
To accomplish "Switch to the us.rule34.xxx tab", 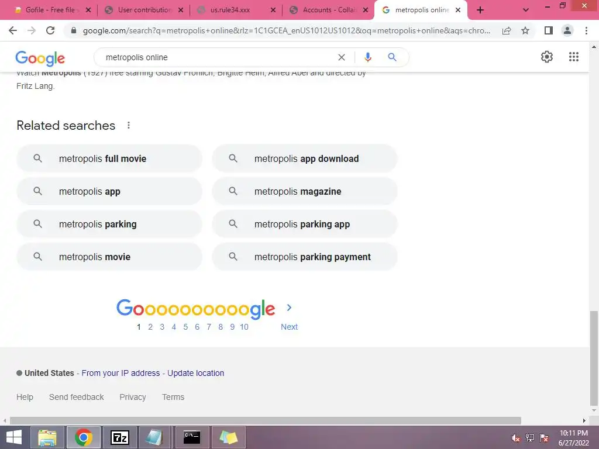I will coord(236,10).
